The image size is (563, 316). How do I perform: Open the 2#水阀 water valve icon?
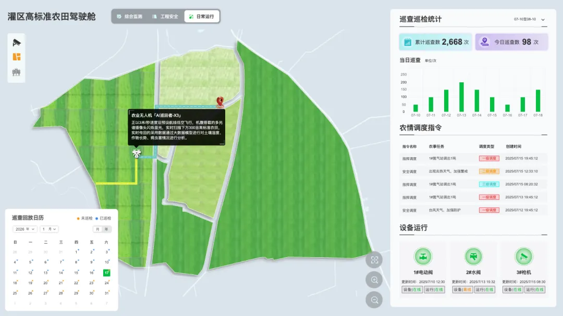coord(473,257)
